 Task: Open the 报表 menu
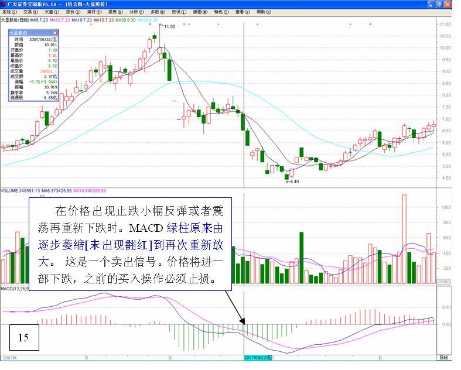115,12
